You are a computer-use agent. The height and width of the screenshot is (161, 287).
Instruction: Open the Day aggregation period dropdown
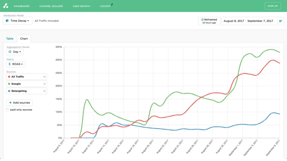tap(15, 52)
